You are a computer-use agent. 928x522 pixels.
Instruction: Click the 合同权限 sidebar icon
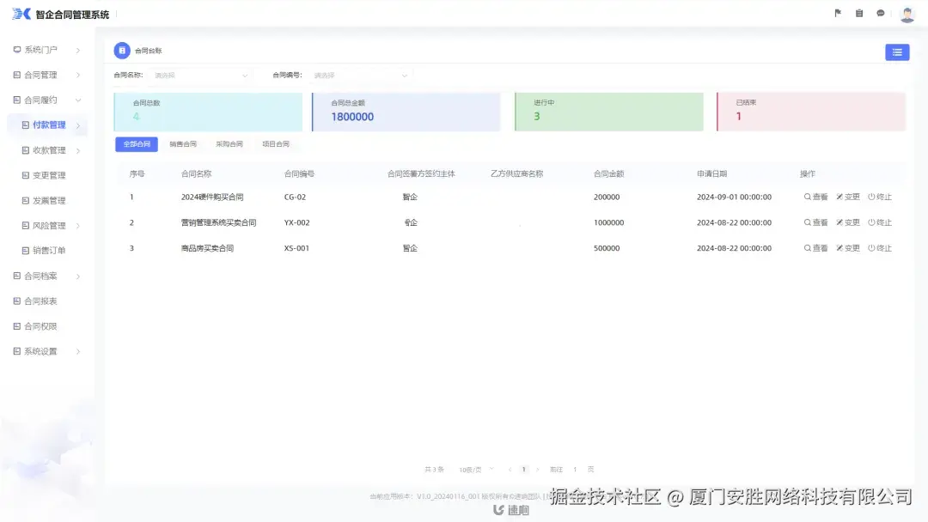[x=17, y=325]
